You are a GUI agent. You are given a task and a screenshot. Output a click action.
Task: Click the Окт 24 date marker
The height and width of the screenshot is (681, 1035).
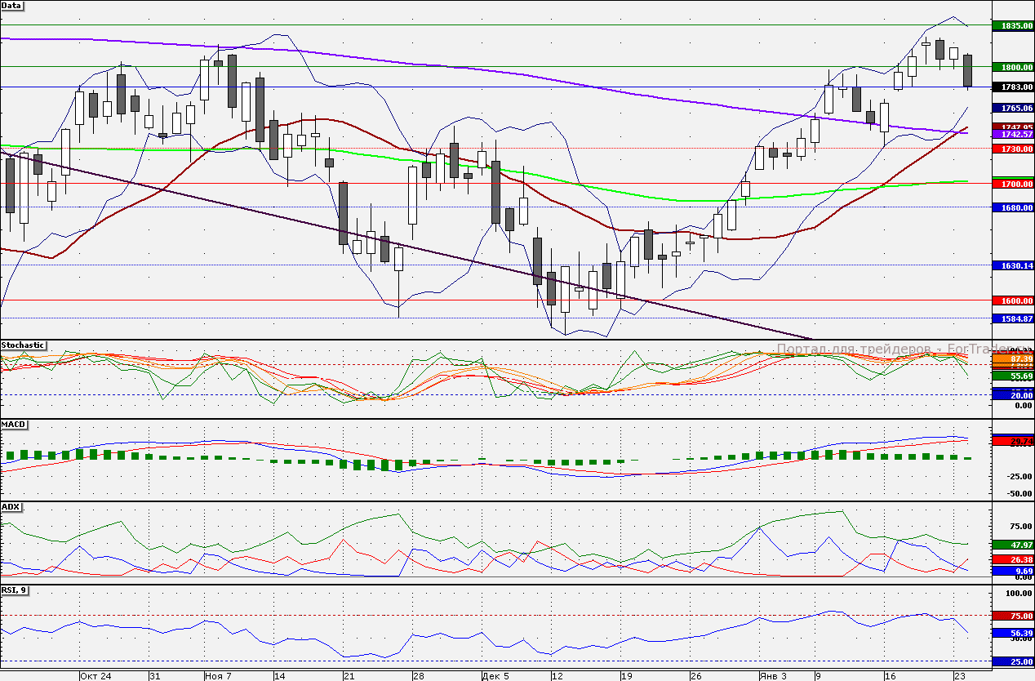coord(96,676)
